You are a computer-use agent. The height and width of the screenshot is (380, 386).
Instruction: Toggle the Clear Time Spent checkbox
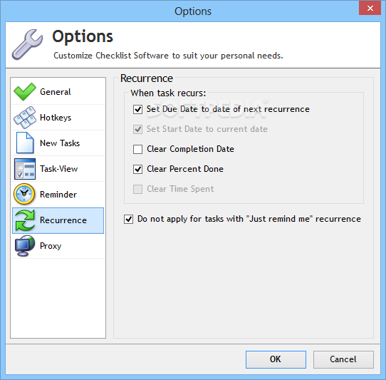[x=137, y=189]
